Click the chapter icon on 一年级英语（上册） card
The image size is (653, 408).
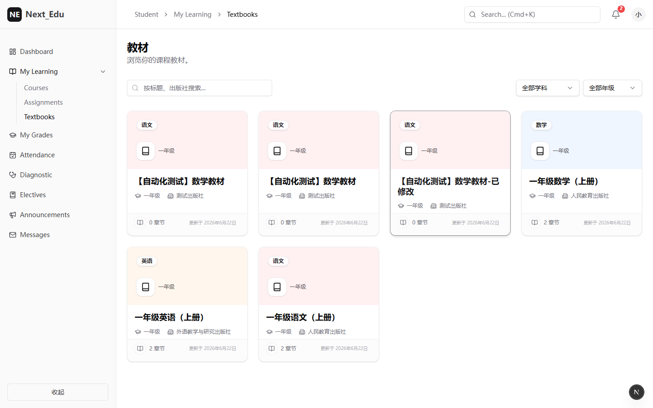(140, 349)
